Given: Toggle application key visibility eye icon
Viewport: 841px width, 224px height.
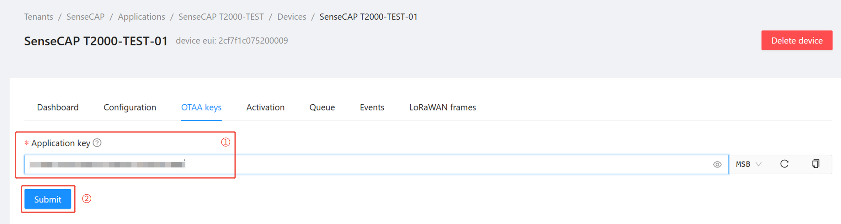Looking at the screenshot, I should point(717,165).
